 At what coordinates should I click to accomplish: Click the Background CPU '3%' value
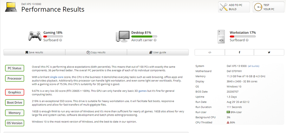pyautogui.click(x=228, y=117)
